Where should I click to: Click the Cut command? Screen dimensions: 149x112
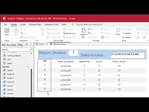(x=23, y=29)
